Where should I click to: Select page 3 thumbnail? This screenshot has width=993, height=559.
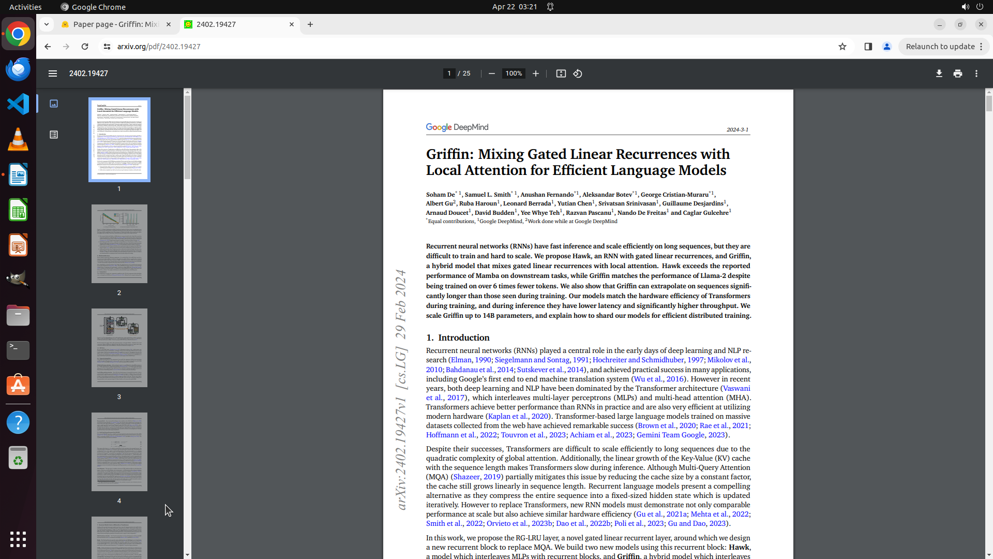[x=119, y=348]
